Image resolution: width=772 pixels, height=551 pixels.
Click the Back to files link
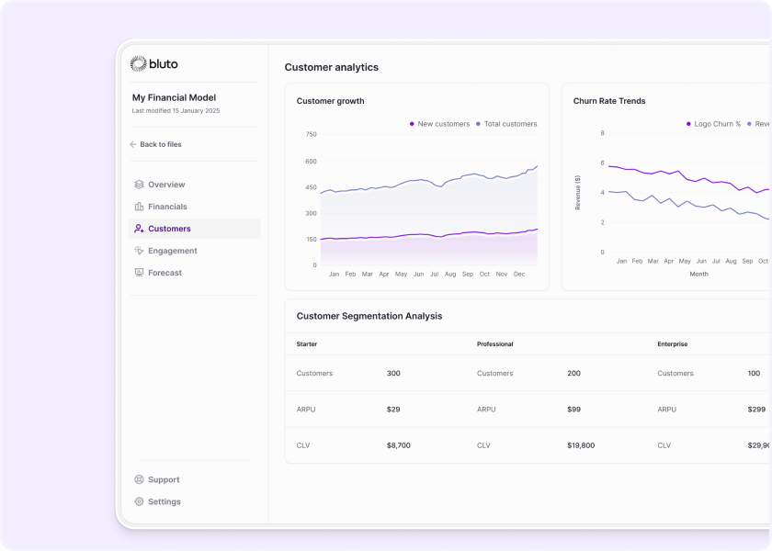(160, 144)
